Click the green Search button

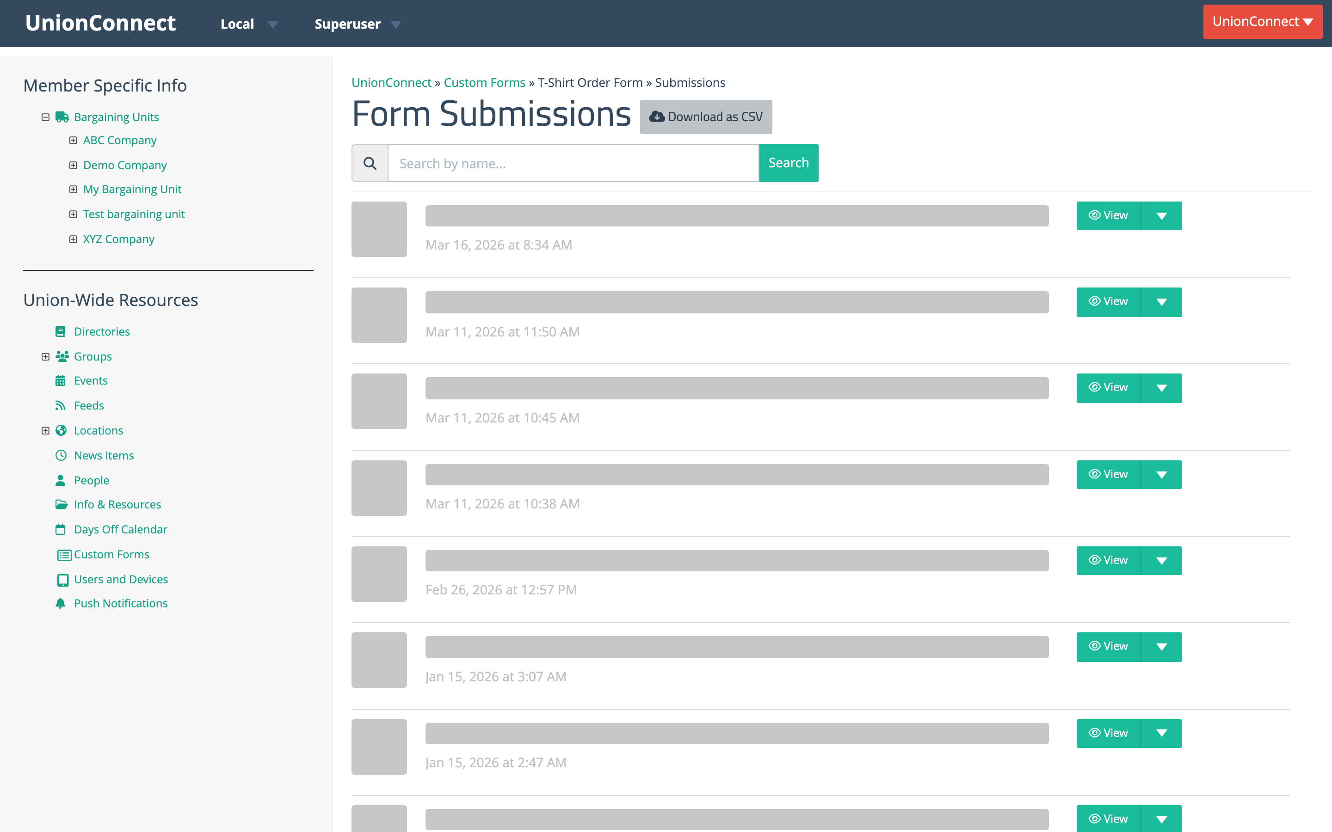point(788,163)
